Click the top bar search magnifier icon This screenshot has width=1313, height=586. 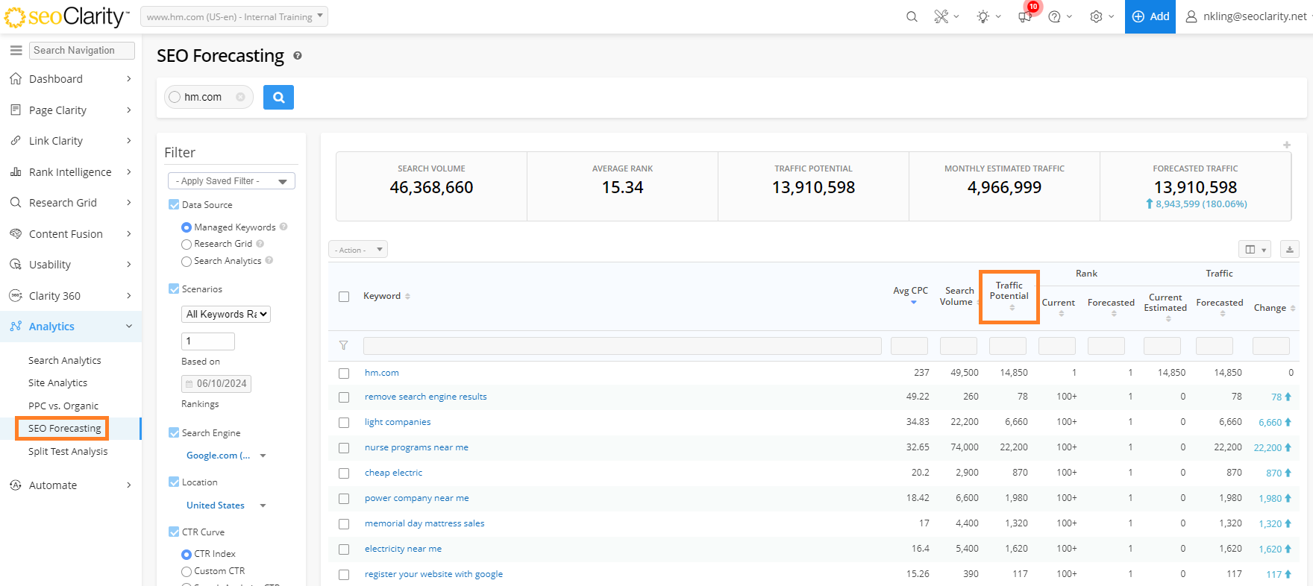[912, 16]
